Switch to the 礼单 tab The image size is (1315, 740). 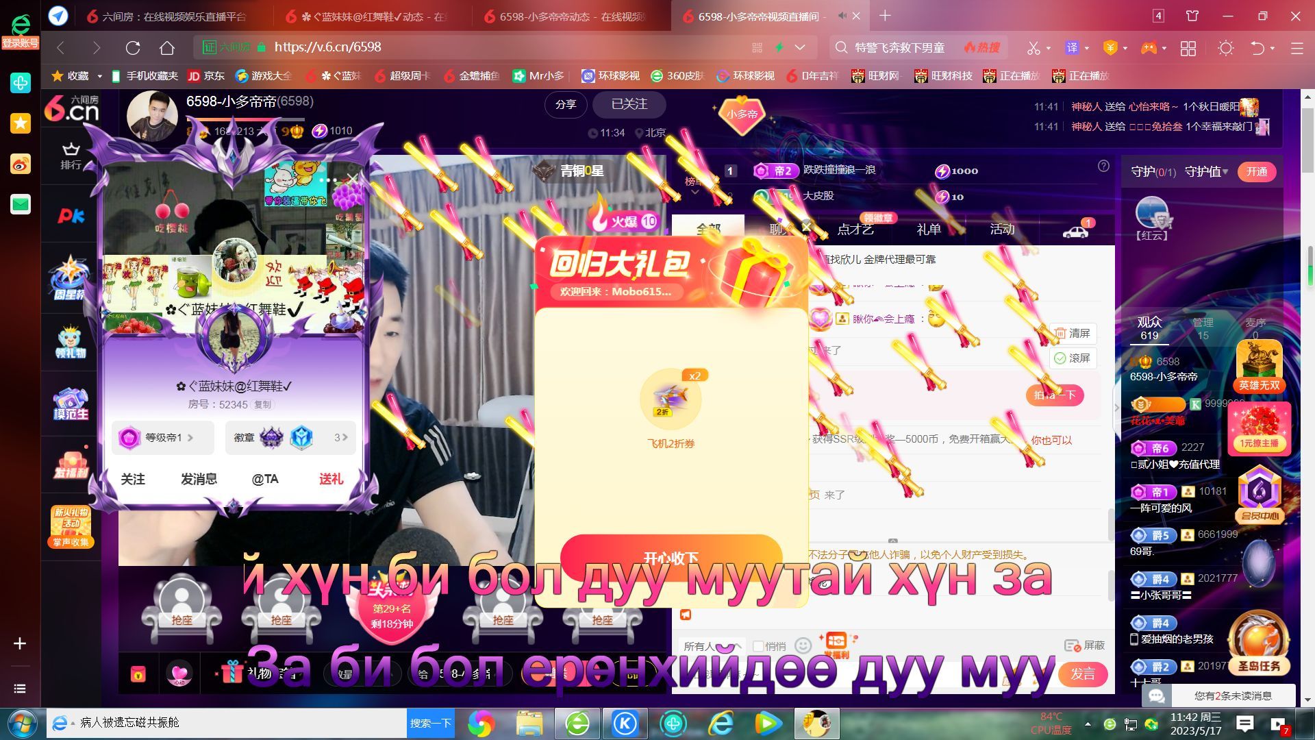click(x=929, y=230)
